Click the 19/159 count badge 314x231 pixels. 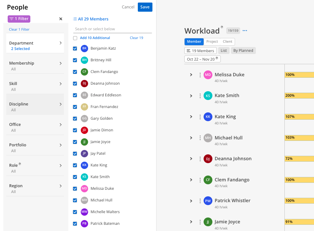click(x=233, y=31)
